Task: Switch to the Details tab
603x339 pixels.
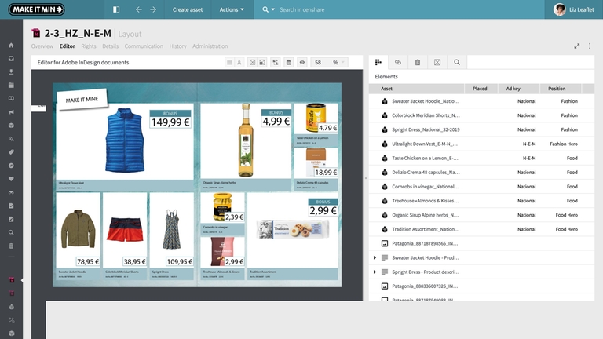Action: click(x=111, y=46)
